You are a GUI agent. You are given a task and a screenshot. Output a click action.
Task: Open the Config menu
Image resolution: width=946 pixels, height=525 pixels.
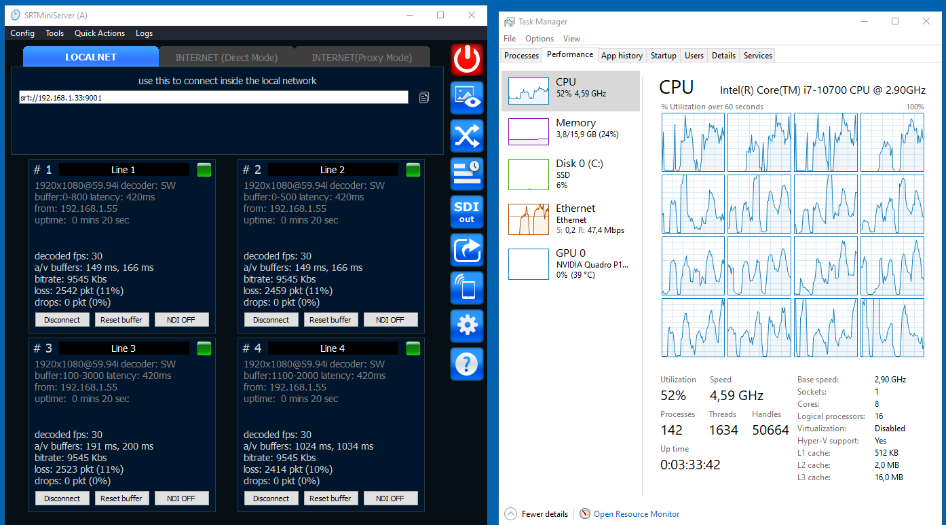coord(22,33)
